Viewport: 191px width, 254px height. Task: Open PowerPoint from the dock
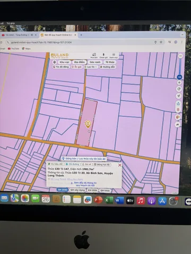pos(98,200)
